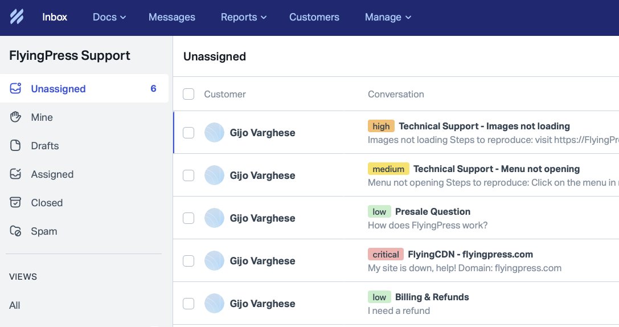Click avatar in FlyingCDN row

tap(214, 260)
